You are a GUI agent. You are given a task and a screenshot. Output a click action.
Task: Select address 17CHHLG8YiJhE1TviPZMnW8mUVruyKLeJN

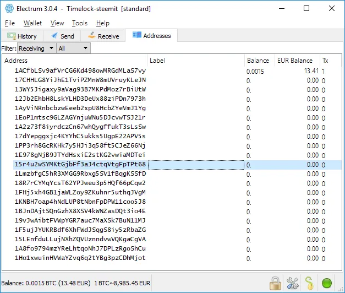pyautogui.click(x=80, y=80)
